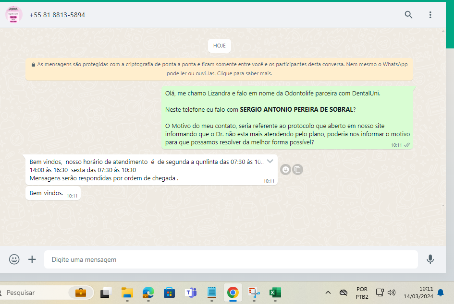Open the chat options three-dot menu
This screenshot has width=454, height=304.
430,15
